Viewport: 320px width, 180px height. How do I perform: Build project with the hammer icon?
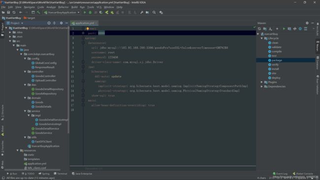[38, 12]
